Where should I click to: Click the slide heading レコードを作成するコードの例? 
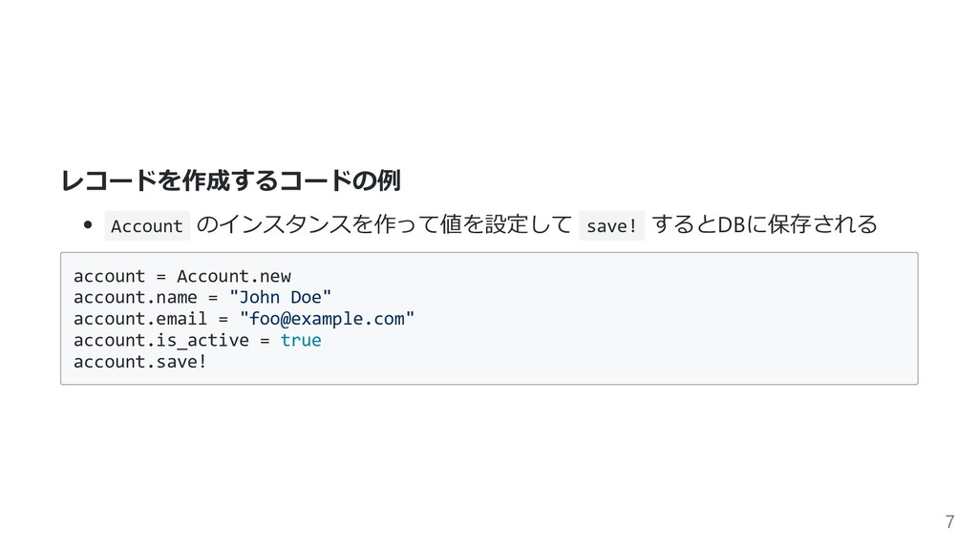(230, 180)
